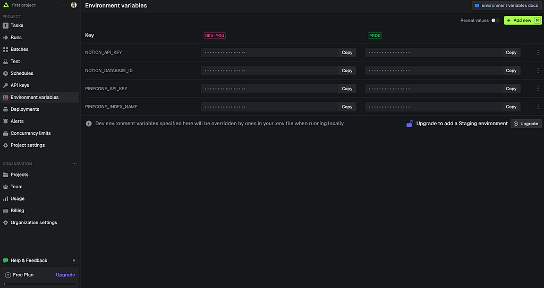This screenshot has width=544, height=288.
Task: Click the Runs arrow icon
Action: (5, 38)
